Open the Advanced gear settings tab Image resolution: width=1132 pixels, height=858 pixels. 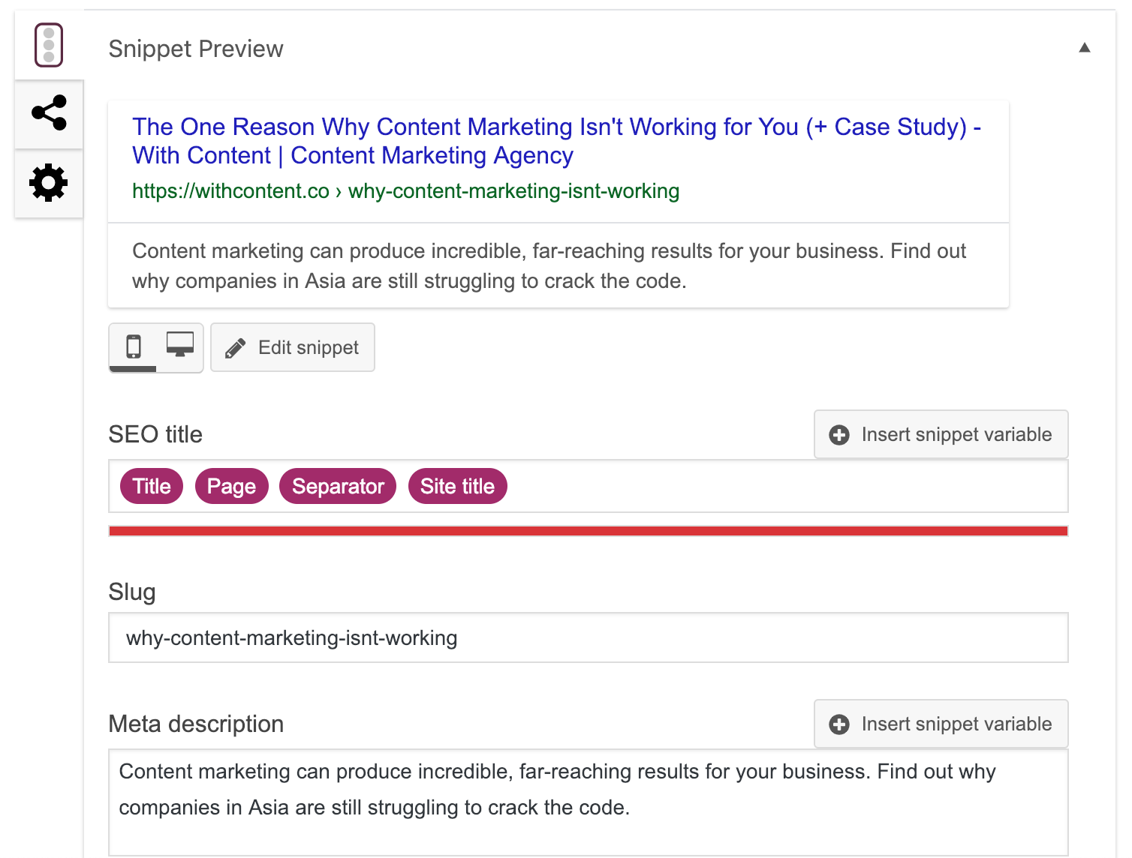tap(49, 183)
